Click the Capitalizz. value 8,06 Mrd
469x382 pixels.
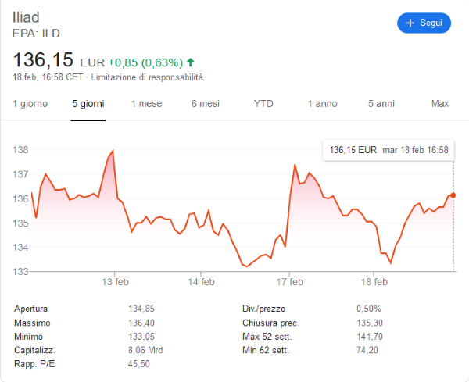(x=145, y=350)
